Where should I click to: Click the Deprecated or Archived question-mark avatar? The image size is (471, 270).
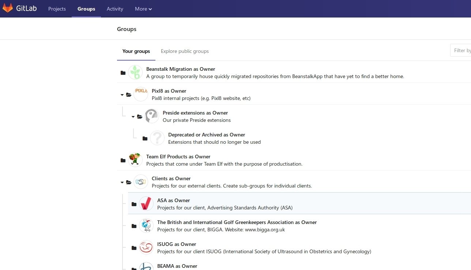pyautogui.click(x=157, y=138)
